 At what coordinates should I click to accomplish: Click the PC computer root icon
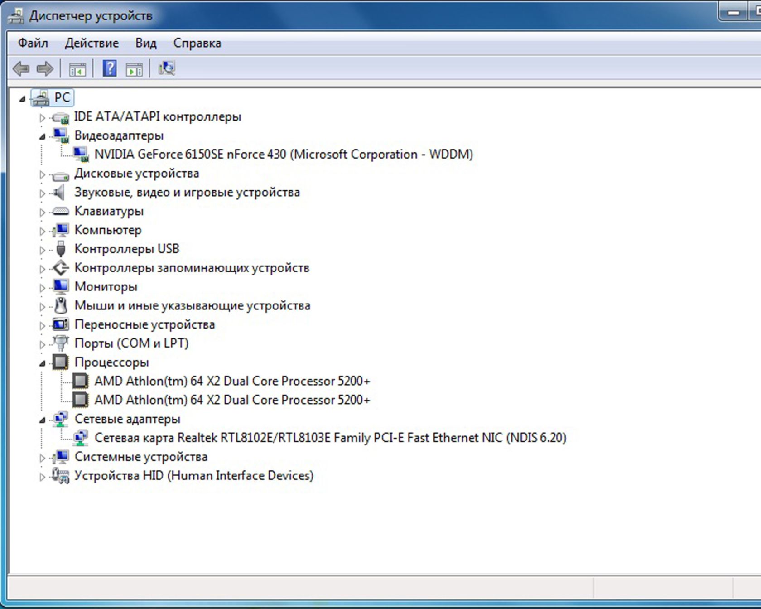(40, 98)
